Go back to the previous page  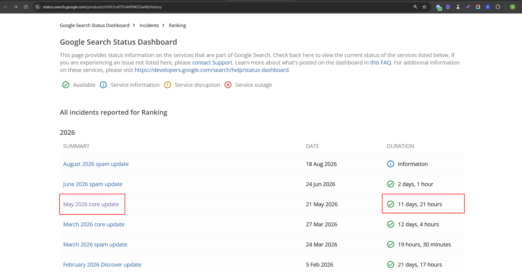[x=6, y=7]
